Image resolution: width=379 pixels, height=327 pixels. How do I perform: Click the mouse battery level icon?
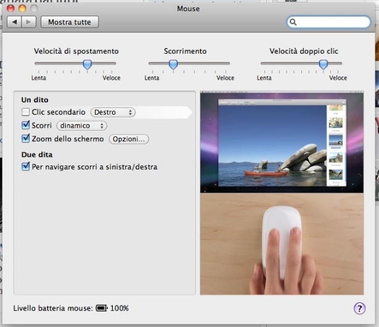[x=102, y=308]
